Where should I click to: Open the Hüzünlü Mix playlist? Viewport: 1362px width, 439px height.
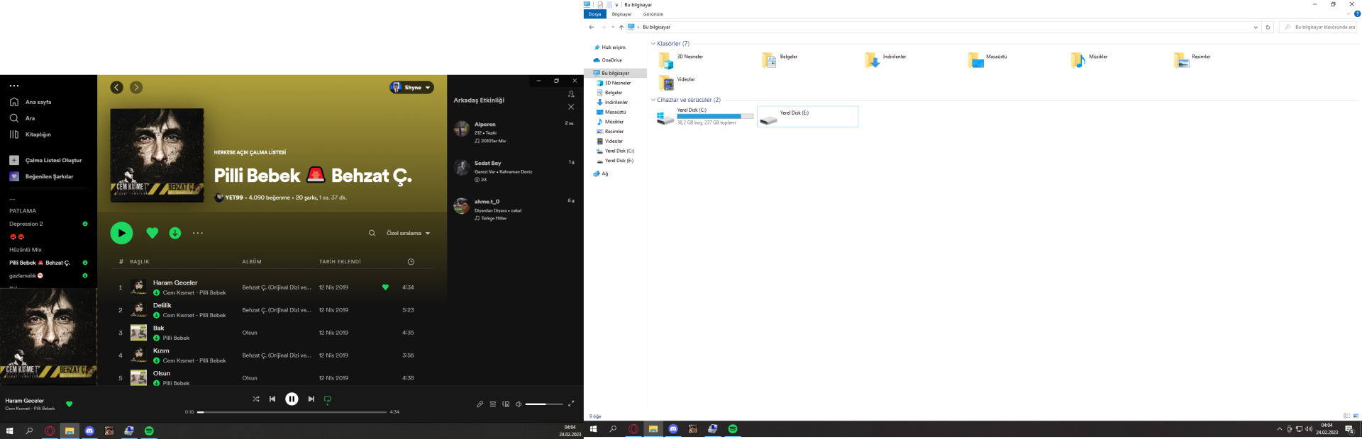(26, 250)
